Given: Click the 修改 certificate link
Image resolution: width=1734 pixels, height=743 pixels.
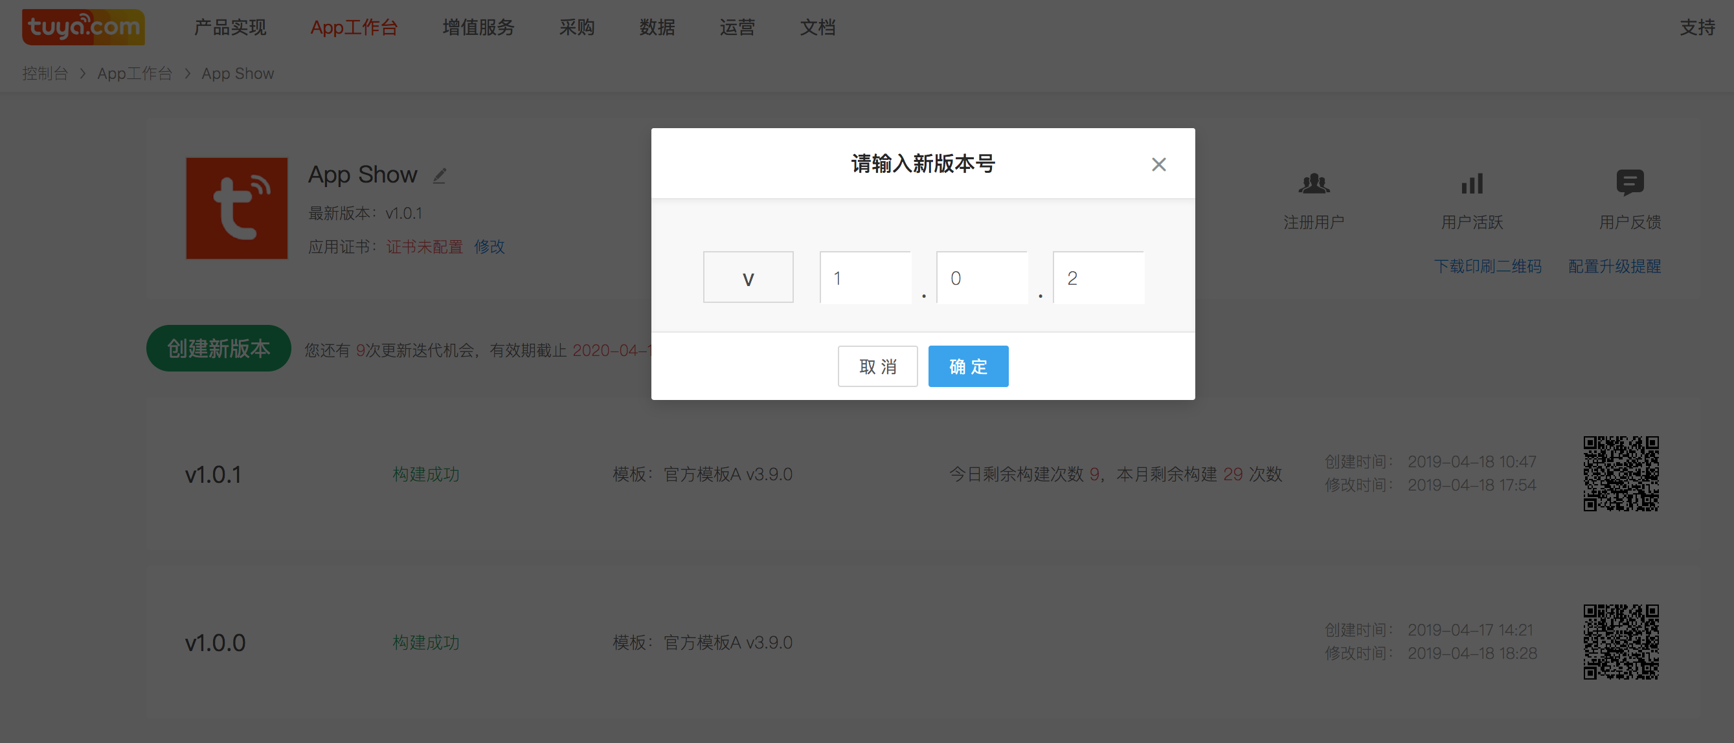Looking at the screenshot, I should (490, 247).
